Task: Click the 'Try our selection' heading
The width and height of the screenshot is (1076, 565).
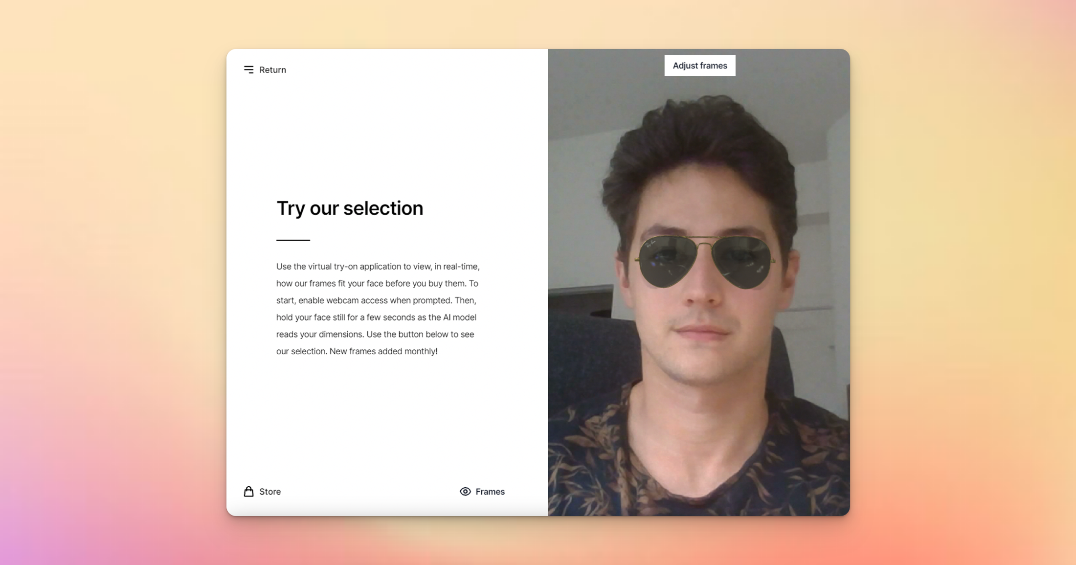Action: 350,208
